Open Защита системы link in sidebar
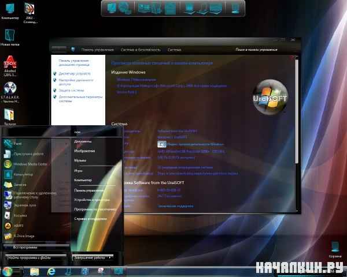This screenshot has width=347, height=277. tap(72, 91)
